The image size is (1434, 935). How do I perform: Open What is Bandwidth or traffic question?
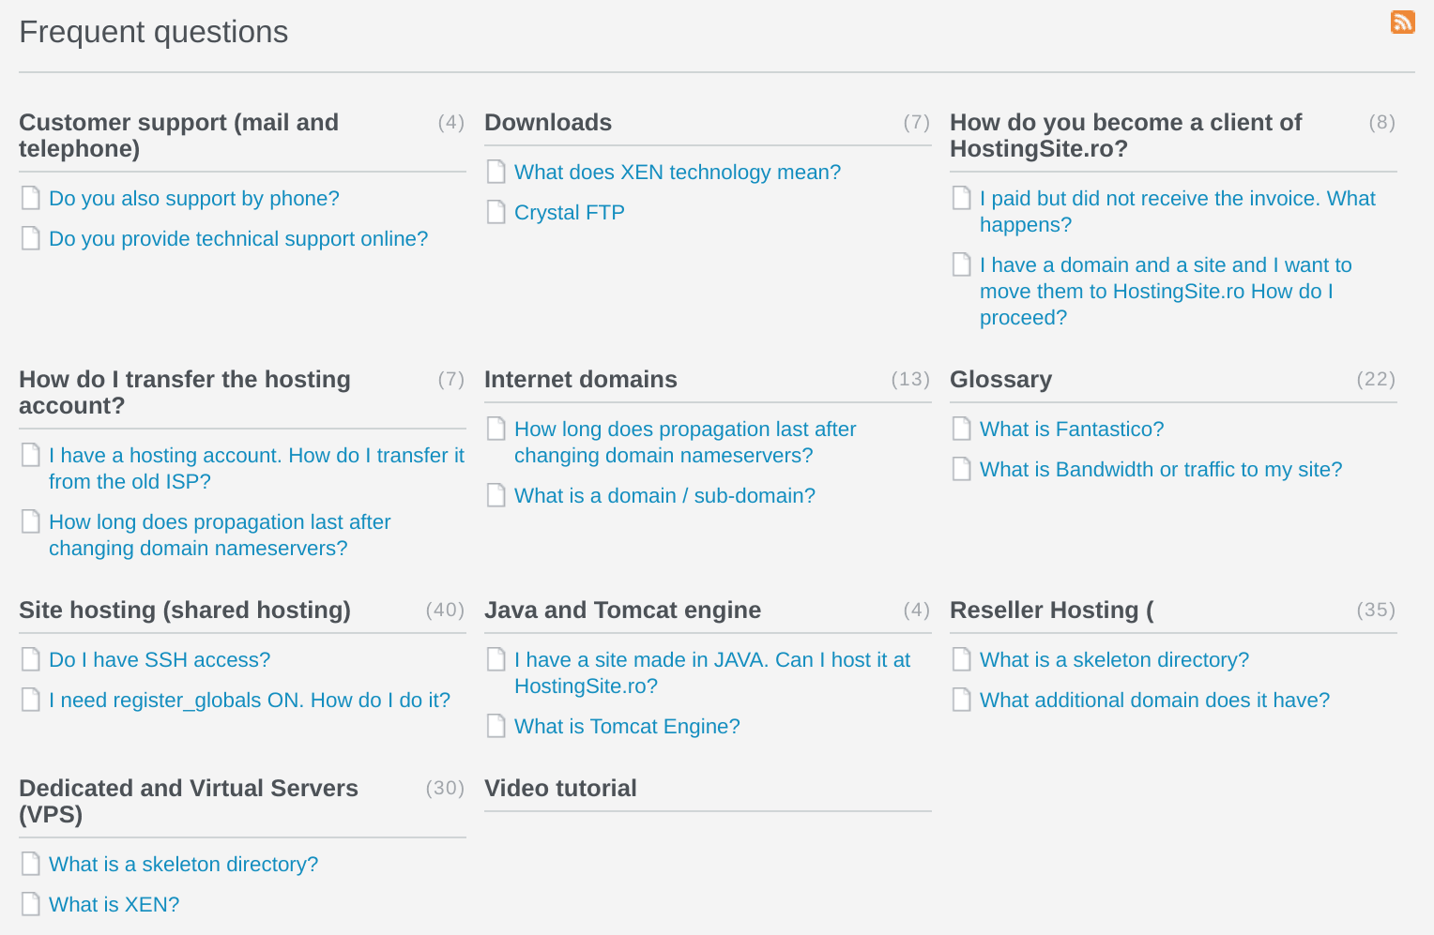click(1161, 470)
